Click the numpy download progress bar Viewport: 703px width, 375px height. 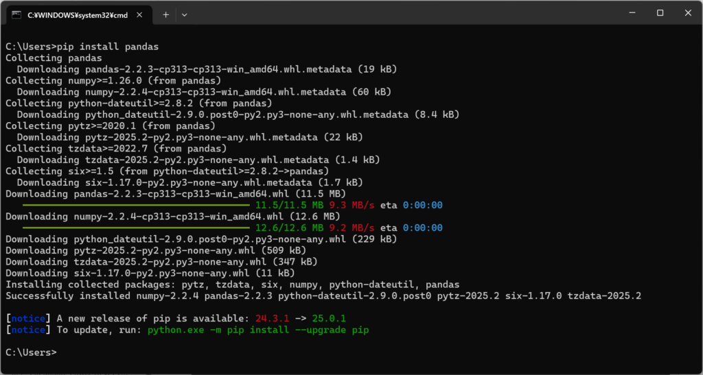coord(136,228)
